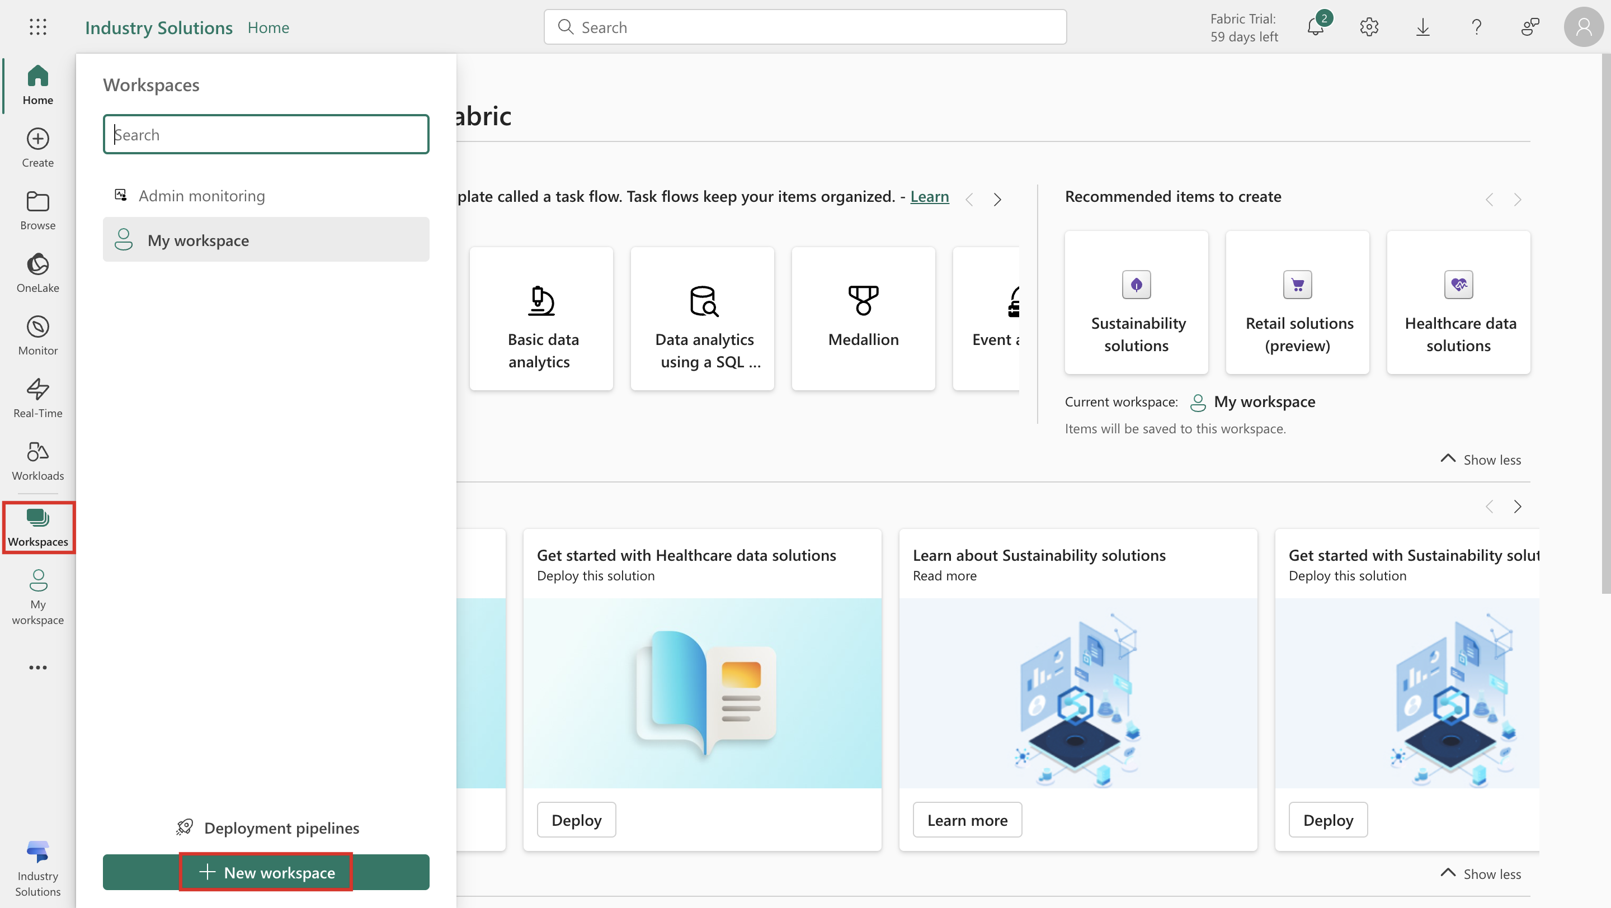Open the Settings gear menu
This screenshot has width=1611, height=908.
tap(1369, 27)
